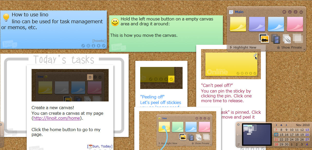Select date 24 in the calendar
Viewport: 312px width, 150px height.
pos(292,140)
